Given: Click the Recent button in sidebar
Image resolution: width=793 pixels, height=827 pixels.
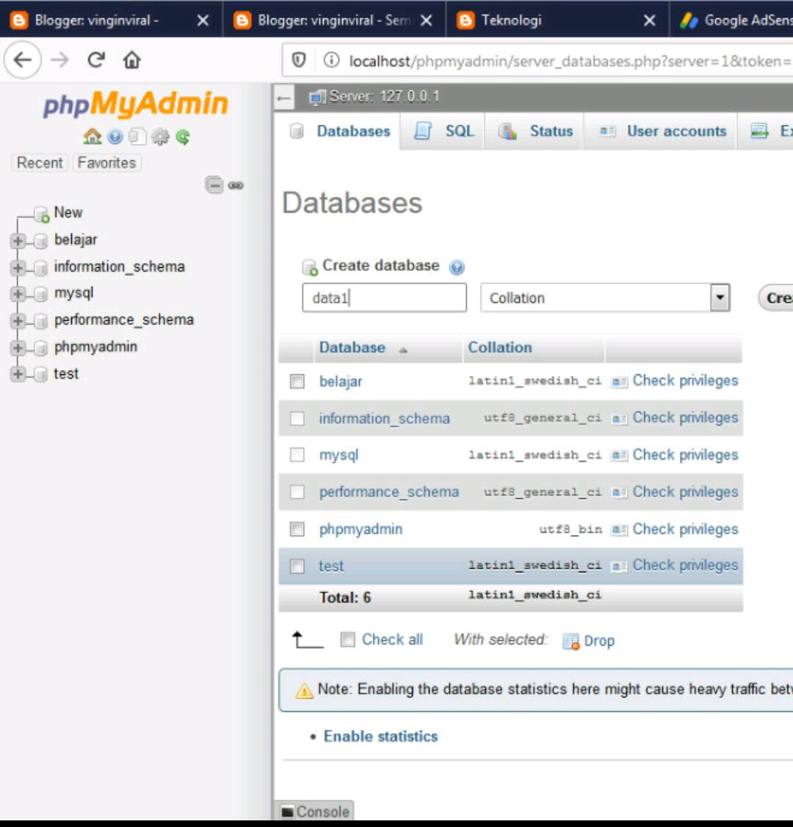Looking at the screenshot, I should tap(40, 163).
